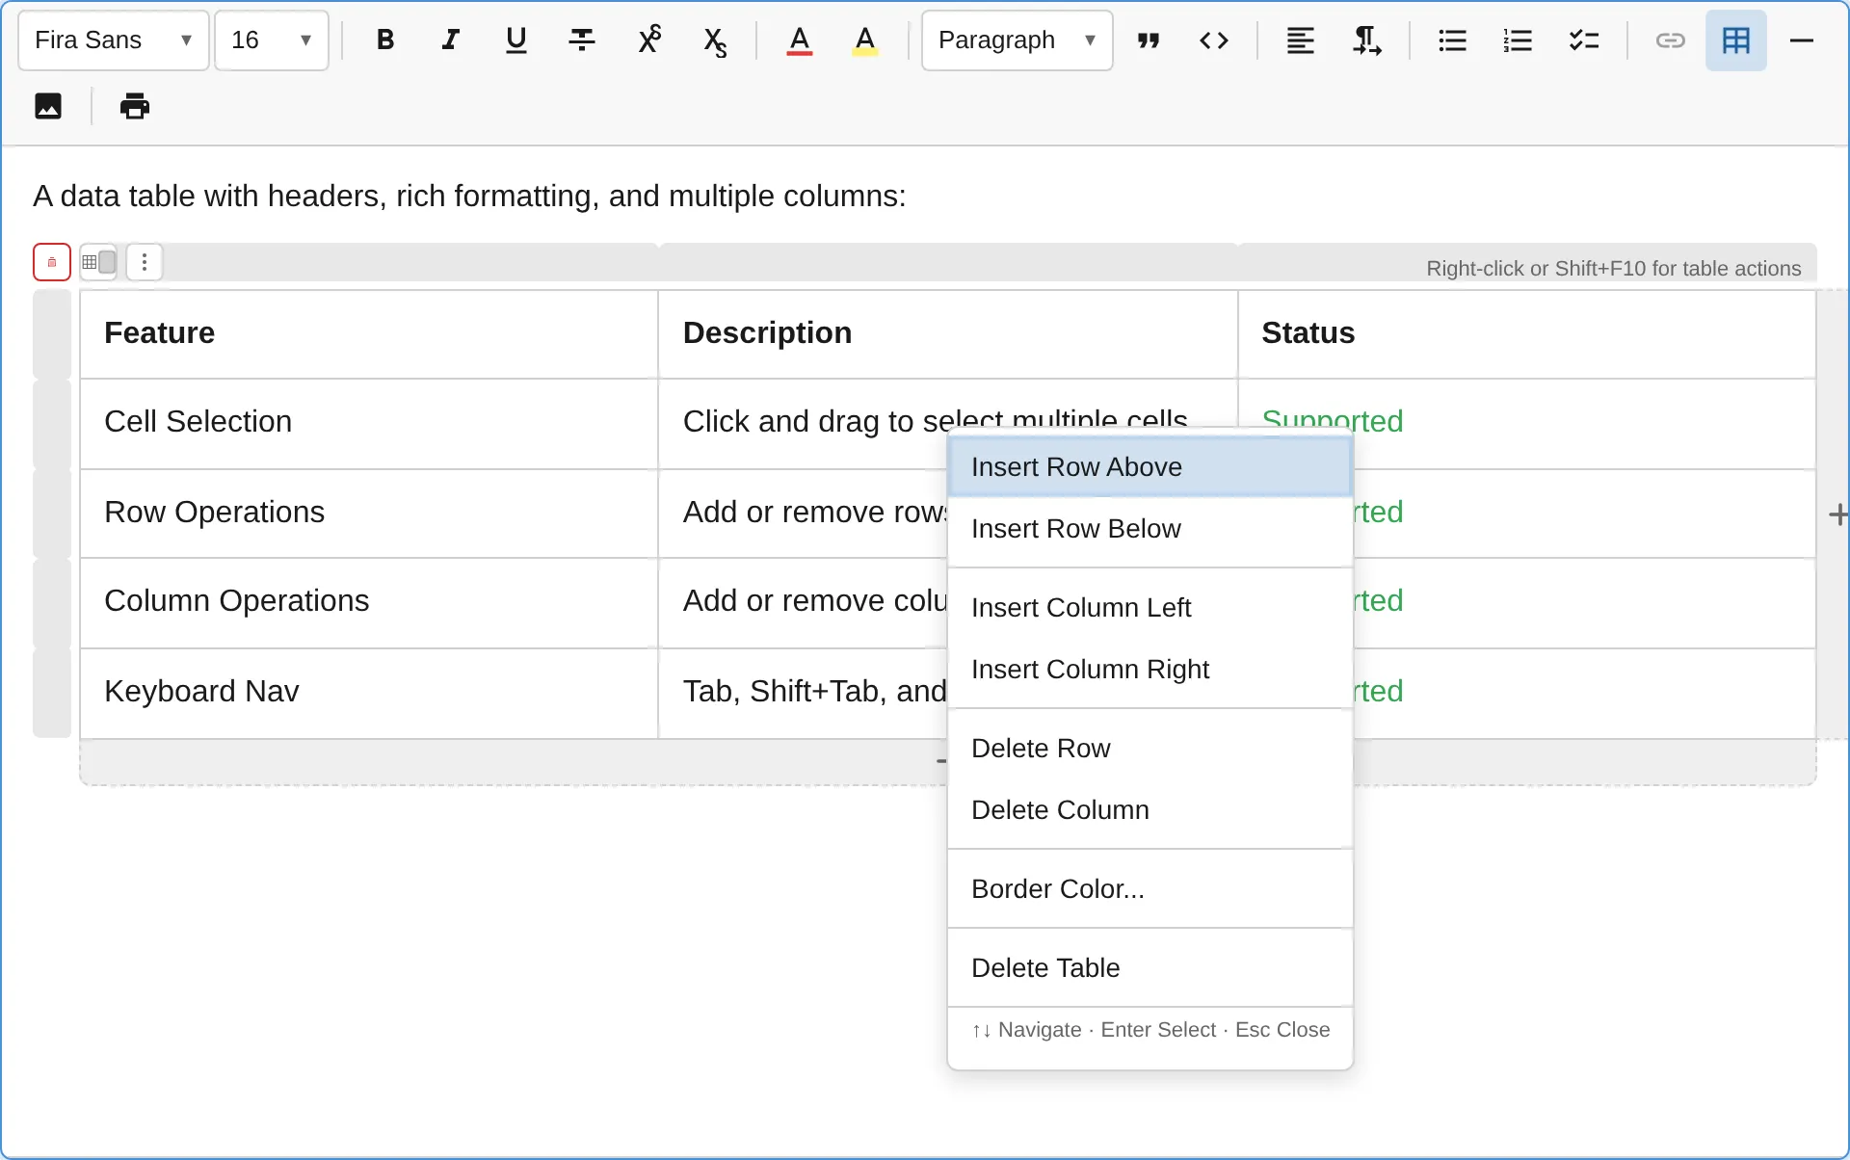This screenshot has width=1850, height=1160.
Task: Delete the table with the red trash icon
Action: click(51, 261)
